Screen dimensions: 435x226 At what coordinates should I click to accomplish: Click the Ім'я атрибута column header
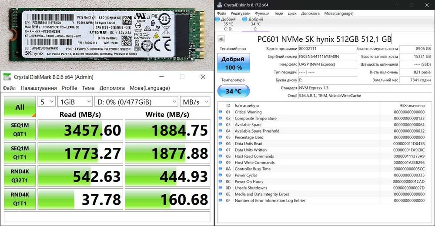coord(247,105)
